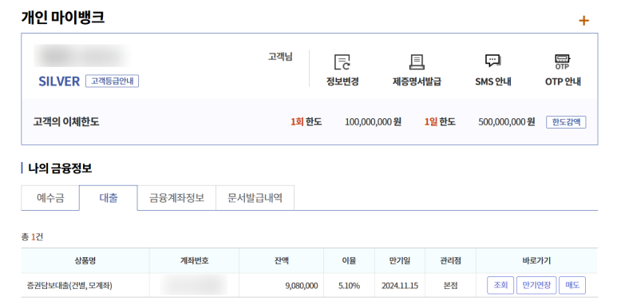Click 제증명서발급 label text
The image size is (617, 301).
417,81
